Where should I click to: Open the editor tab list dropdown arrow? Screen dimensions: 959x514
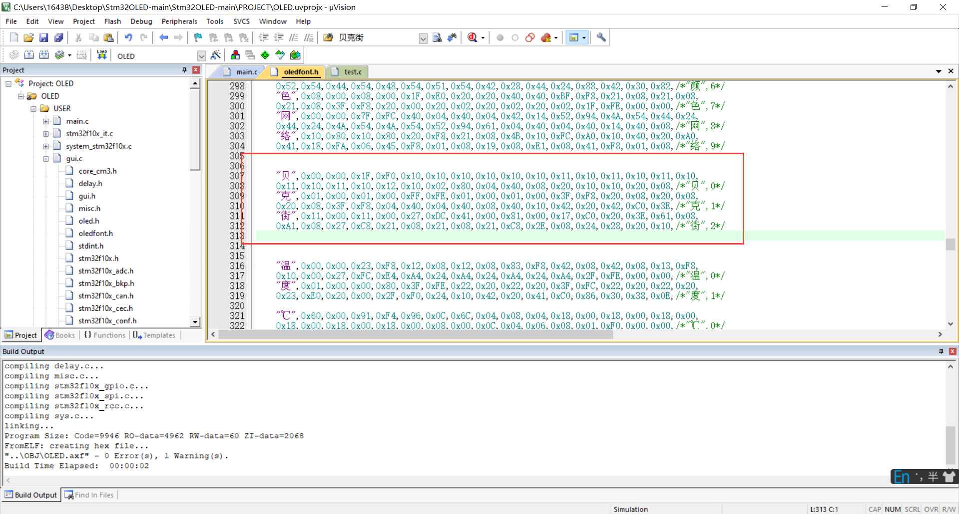[x=939, y=71]
